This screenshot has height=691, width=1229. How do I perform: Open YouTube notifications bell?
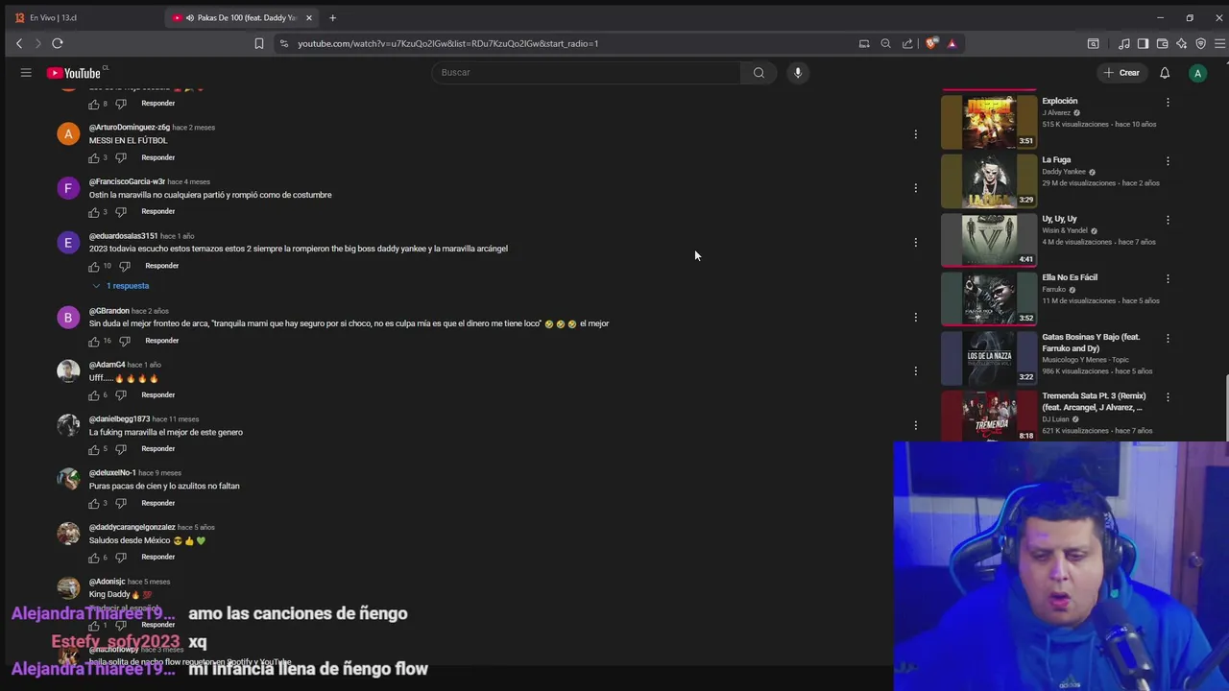[x=1165, y=73]
